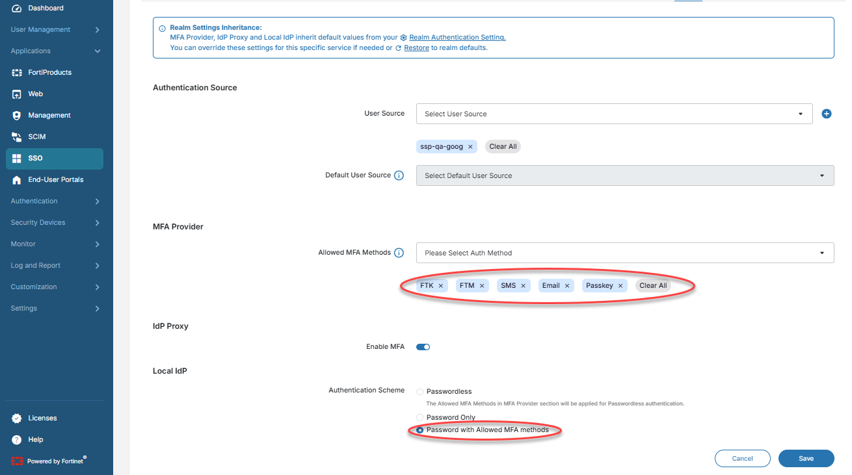Click the blue plus icon beside User Source
The image size is (852, 475).
(x=827, y=114)
